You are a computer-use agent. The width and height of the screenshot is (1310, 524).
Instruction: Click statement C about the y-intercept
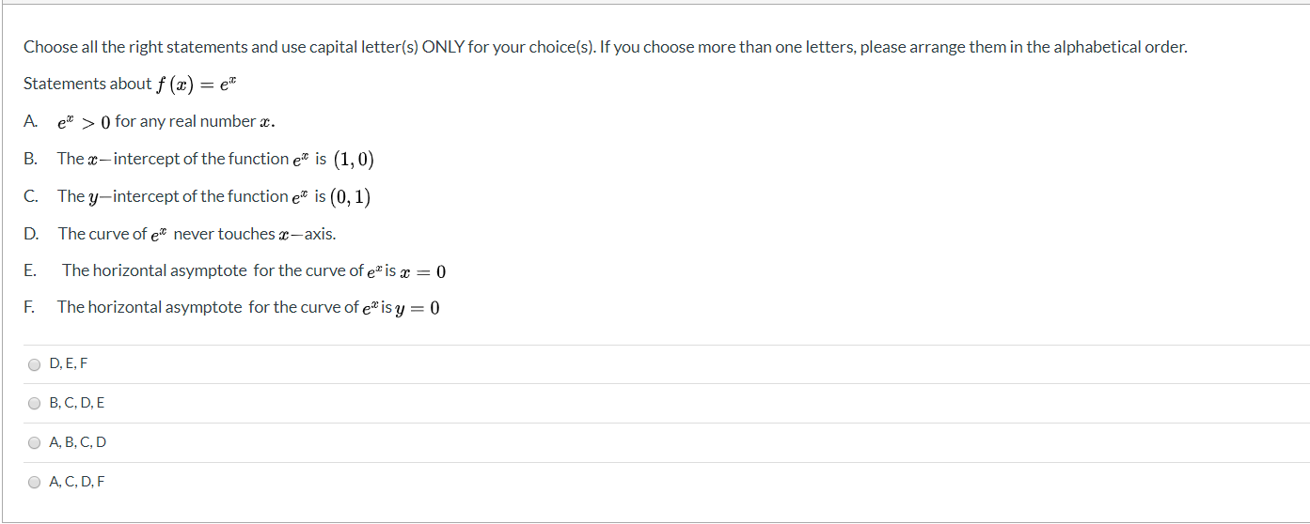coord(213,196)
